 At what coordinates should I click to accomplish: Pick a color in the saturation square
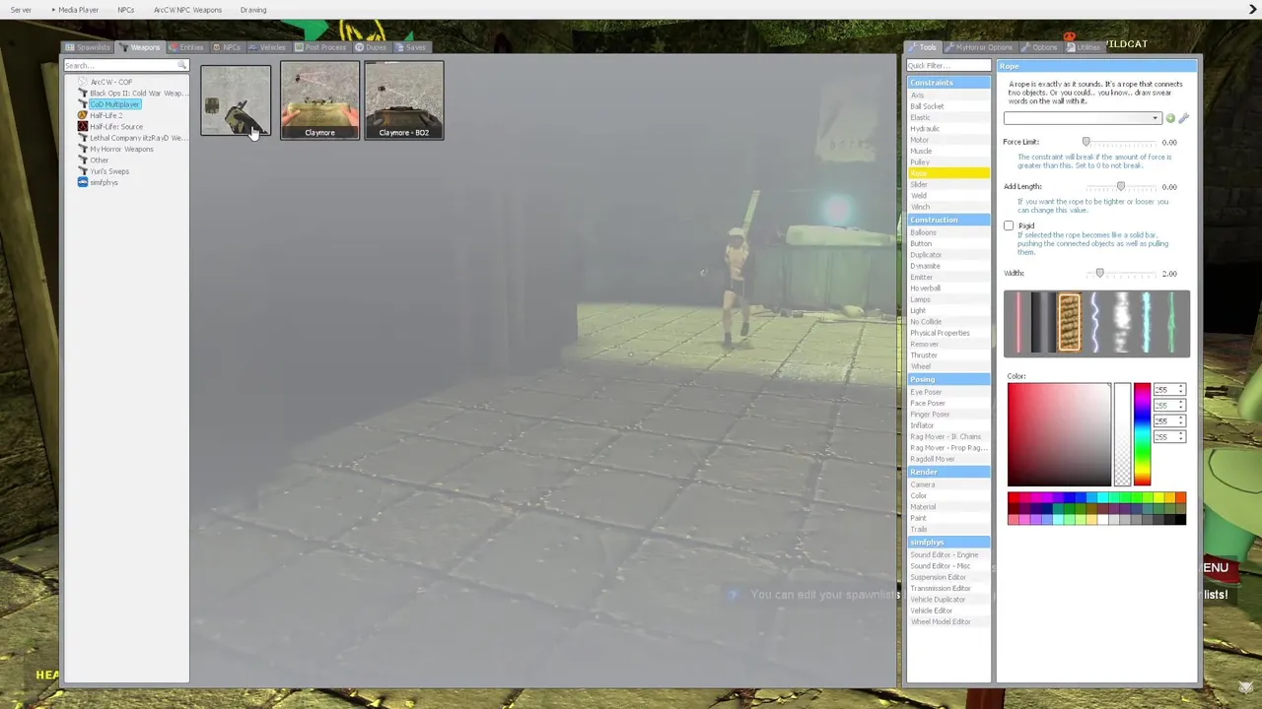(x=1059, y=434)
